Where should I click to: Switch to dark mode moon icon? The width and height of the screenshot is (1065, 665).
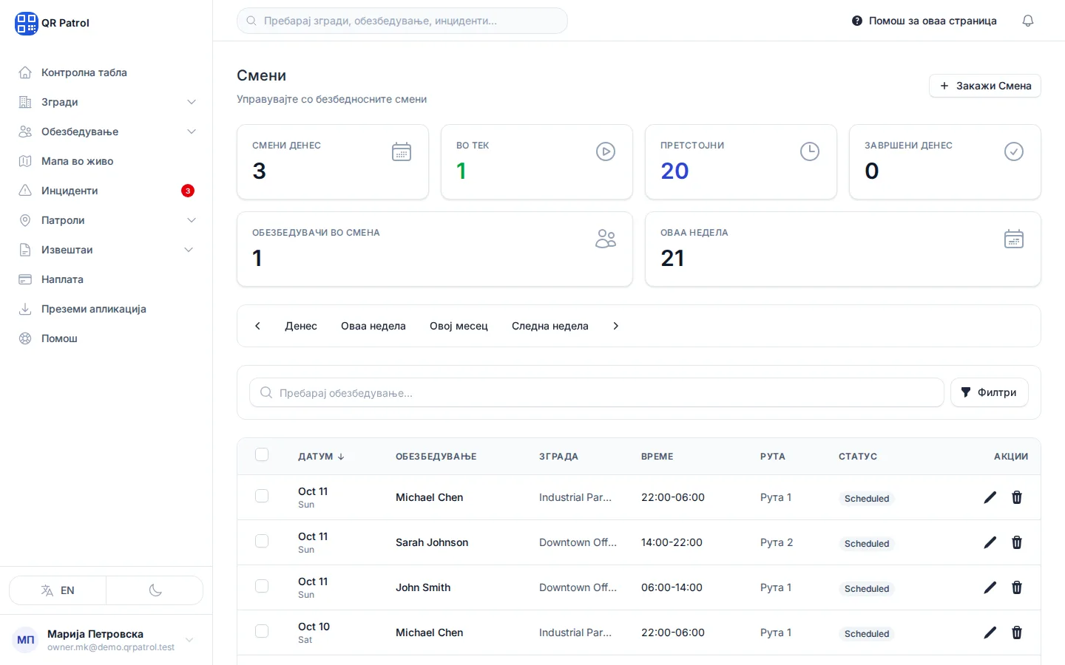pos(155,590)
